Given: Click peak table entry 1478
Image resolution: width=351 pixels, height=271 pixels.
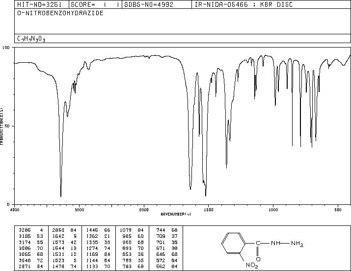Looking at the screenshot, I should pos(58,266).
